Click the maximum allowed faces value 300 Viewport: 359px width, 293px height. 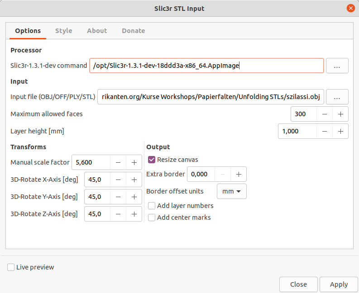(304, 114)
